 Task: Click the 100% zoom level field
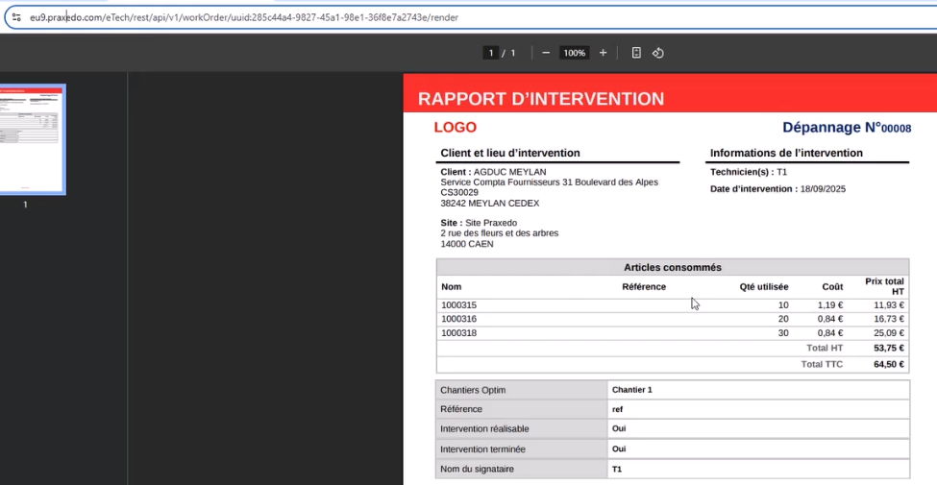pos(575,53)
